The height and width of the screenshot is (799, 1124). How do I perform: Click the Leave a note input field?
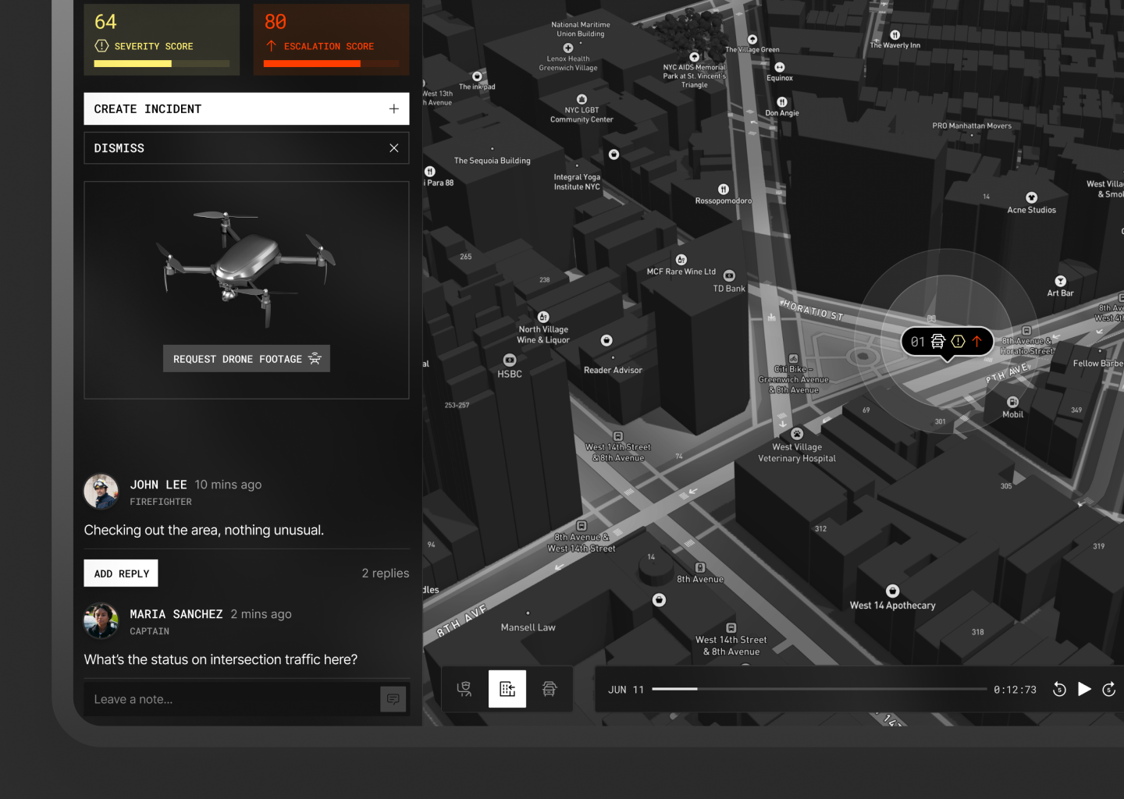pos(231,699)
